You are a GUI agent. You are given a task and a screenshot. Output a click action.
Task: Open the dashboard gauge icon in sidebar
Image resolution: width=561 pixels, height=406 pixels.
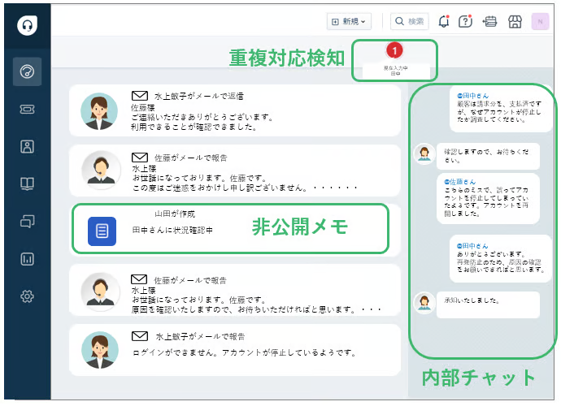coord(27,71)
